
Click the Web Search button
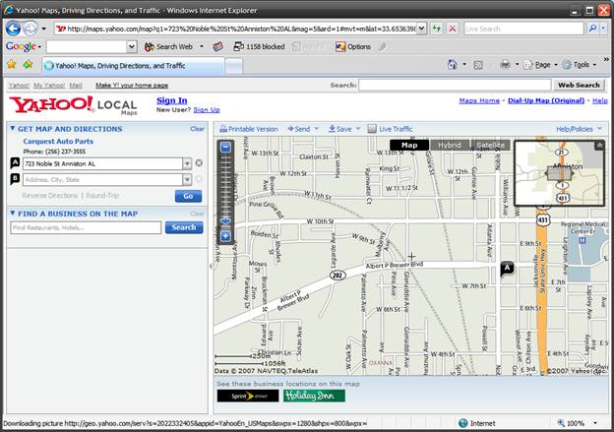(579, 85)
